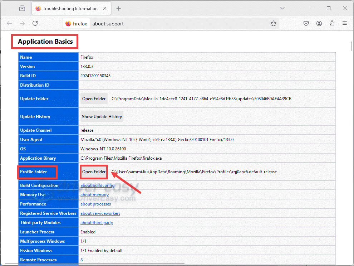
Task: Open the Firefox View icon at top left
Action: tap(22, 8)
